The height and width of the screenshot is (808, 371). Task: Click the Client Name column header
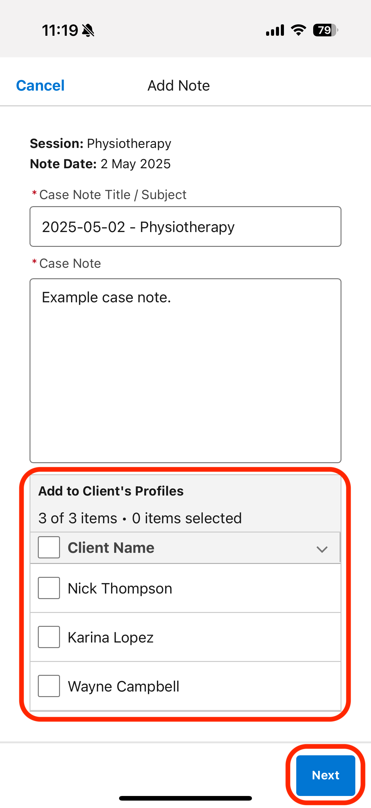(111, 548)
